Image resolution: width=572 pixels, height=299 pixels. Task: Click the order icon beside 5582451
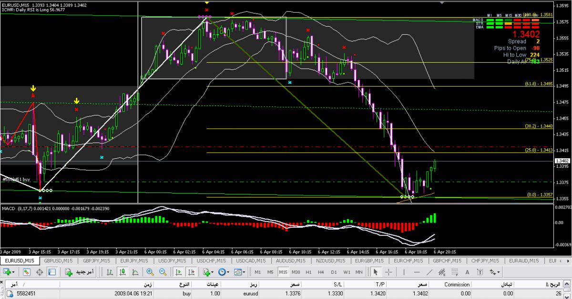[x=9, y=294]
